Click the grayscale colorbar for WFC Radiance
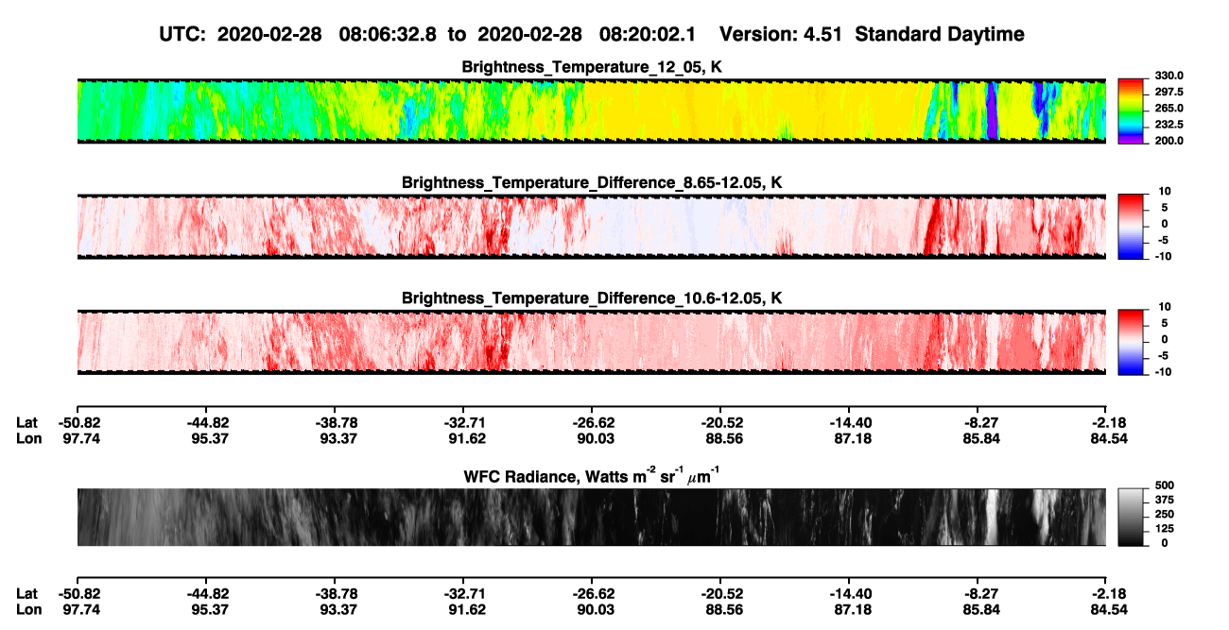 click(x=1131, y=517)
